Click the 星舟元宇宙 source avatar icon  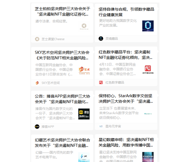click(101, 126)
